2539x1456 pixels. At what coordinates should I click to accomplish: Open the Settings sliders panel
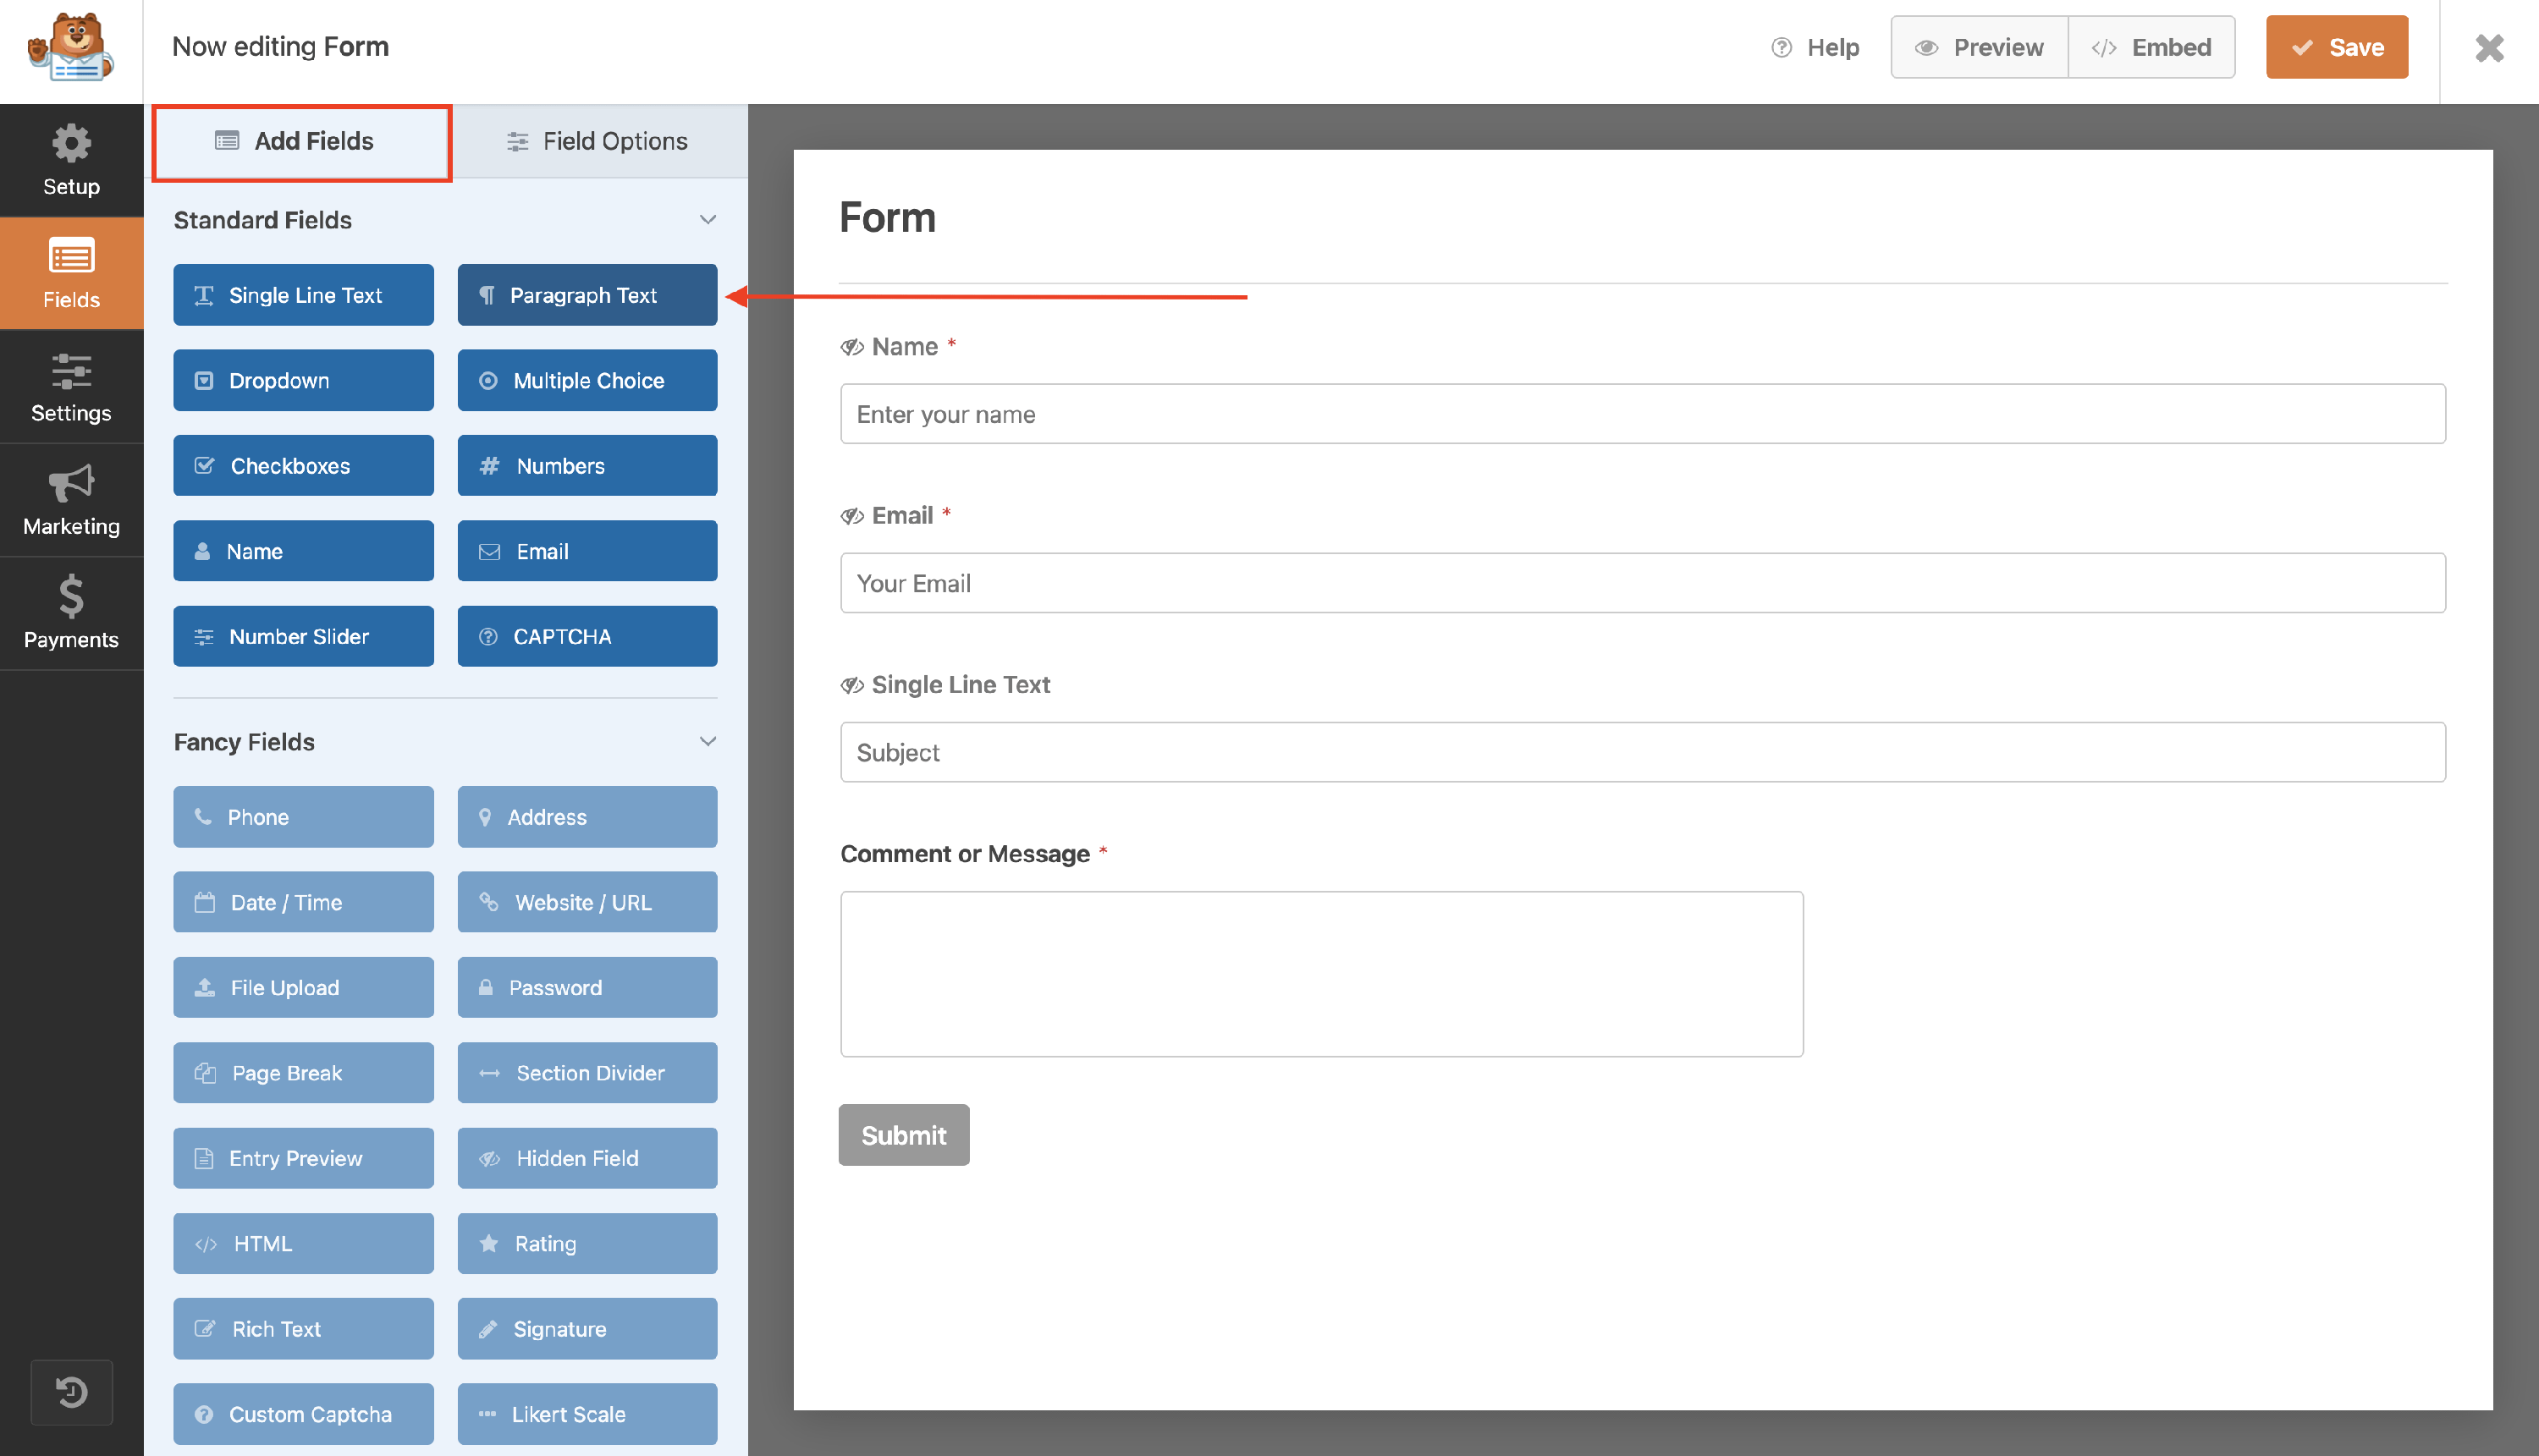(x=71, y=387)
